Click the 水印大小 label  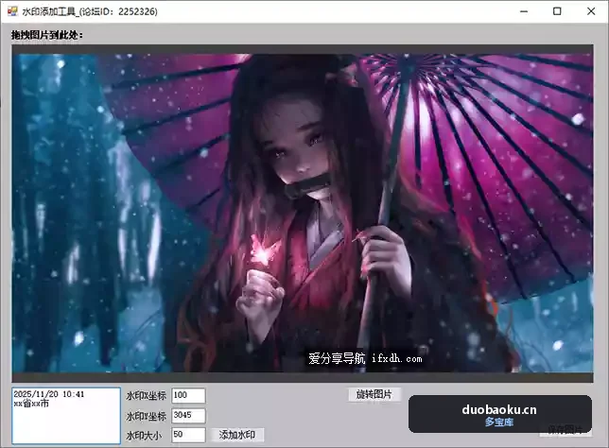pyautogui.click(x=144, y=436)
